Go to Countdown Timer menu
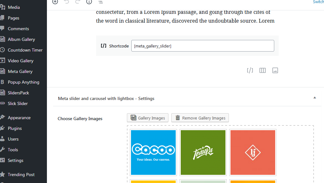The height and width of the screenshot is (183, 324). pos(25,50)
